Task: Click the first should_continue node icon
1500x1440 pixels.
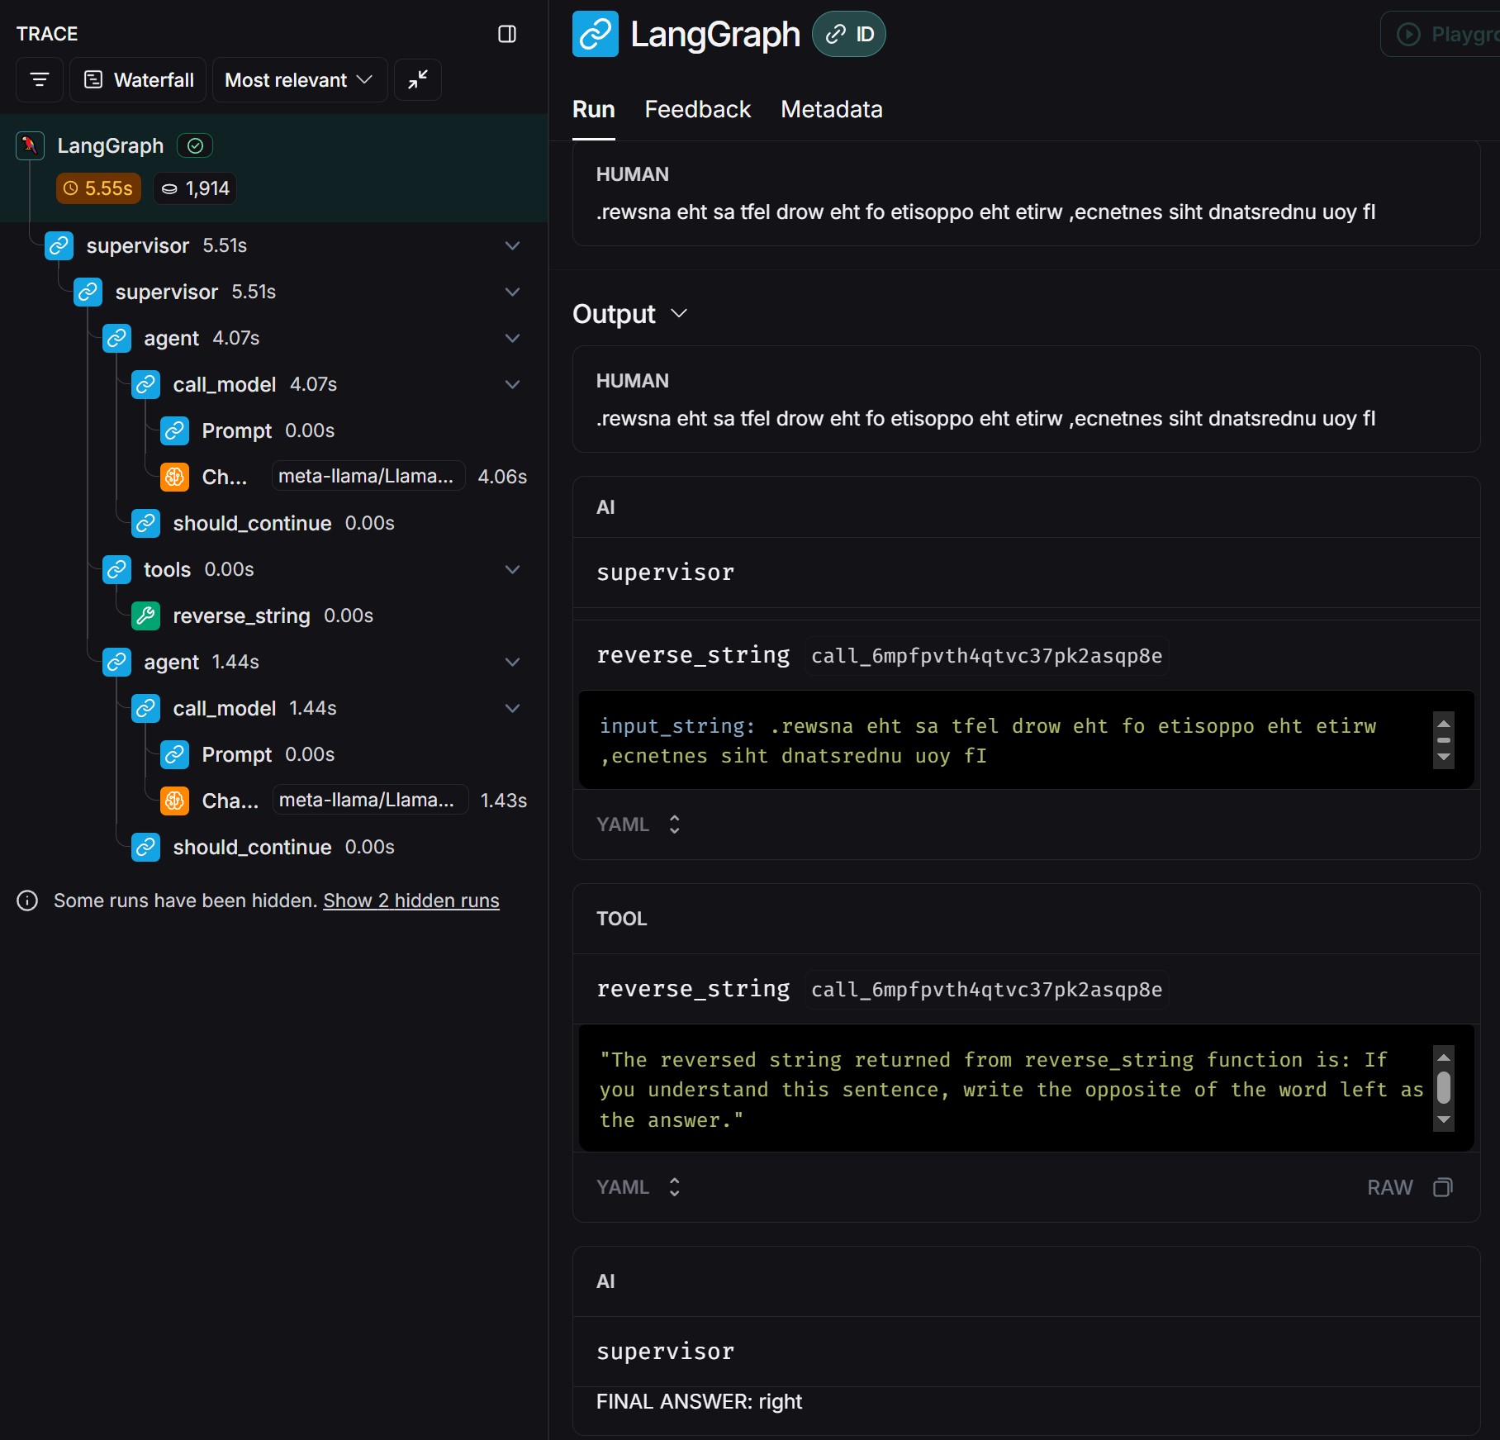Action: click(x=146, y=523)
